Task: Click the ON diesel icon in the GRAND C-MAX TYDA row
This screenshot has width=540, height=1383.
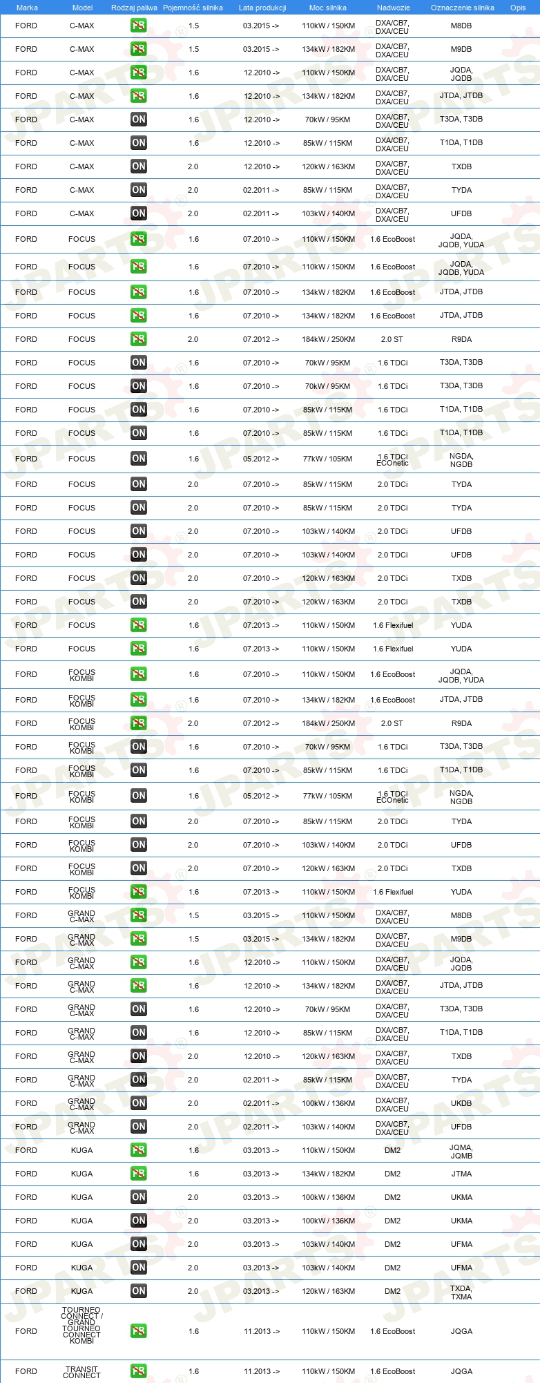Action: [x=139, y=1080]
